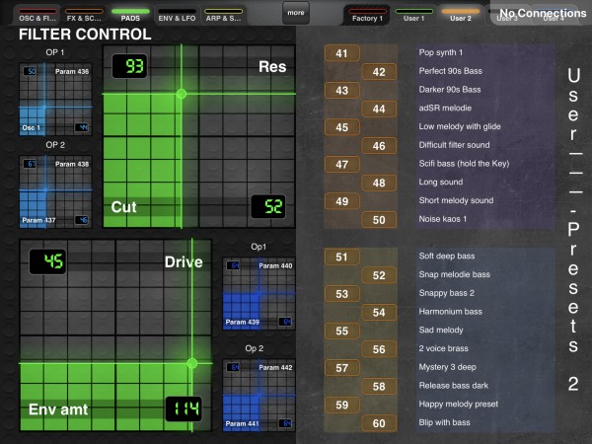Select the 'Happy melody preset' preset name
The width and height of the screenshot is (592, 444).
point(459,404)
